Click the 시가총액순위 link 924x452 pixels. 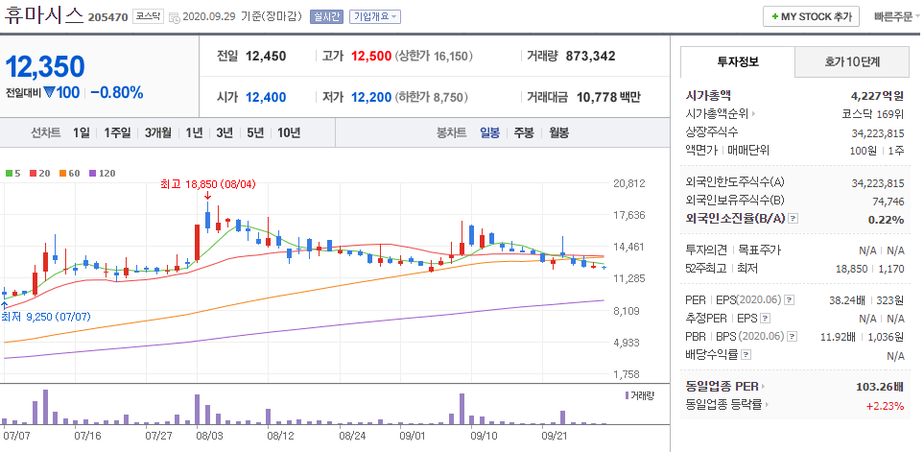click(x=717, y=114)
